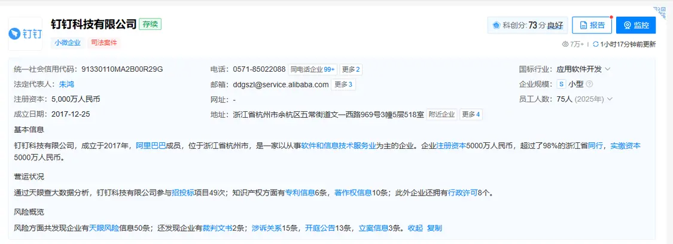The width and height of the screenshot is (673, 244).
Task: Open the 裁判文书 judgment documents link
Action: [x=217, y=228]
